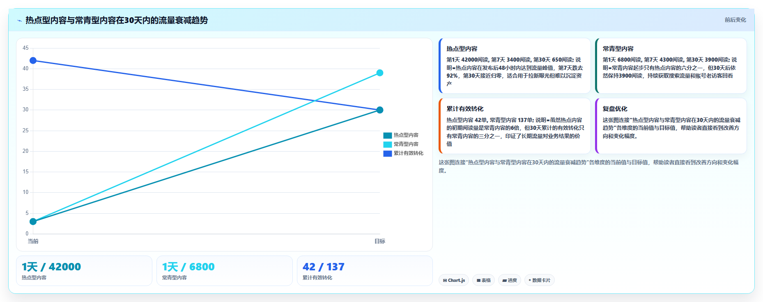Click the 目标 x-axis label
The height and width of the screenshot is (302, 763).
coord(380,241)
